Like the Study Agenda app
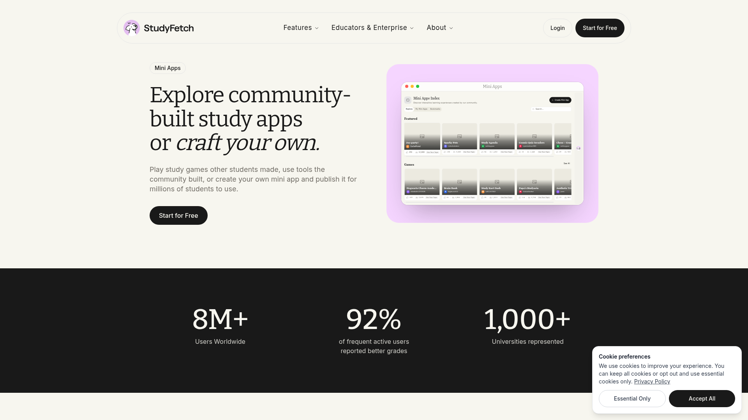748x420 pixels. click(x=482, y=152)
